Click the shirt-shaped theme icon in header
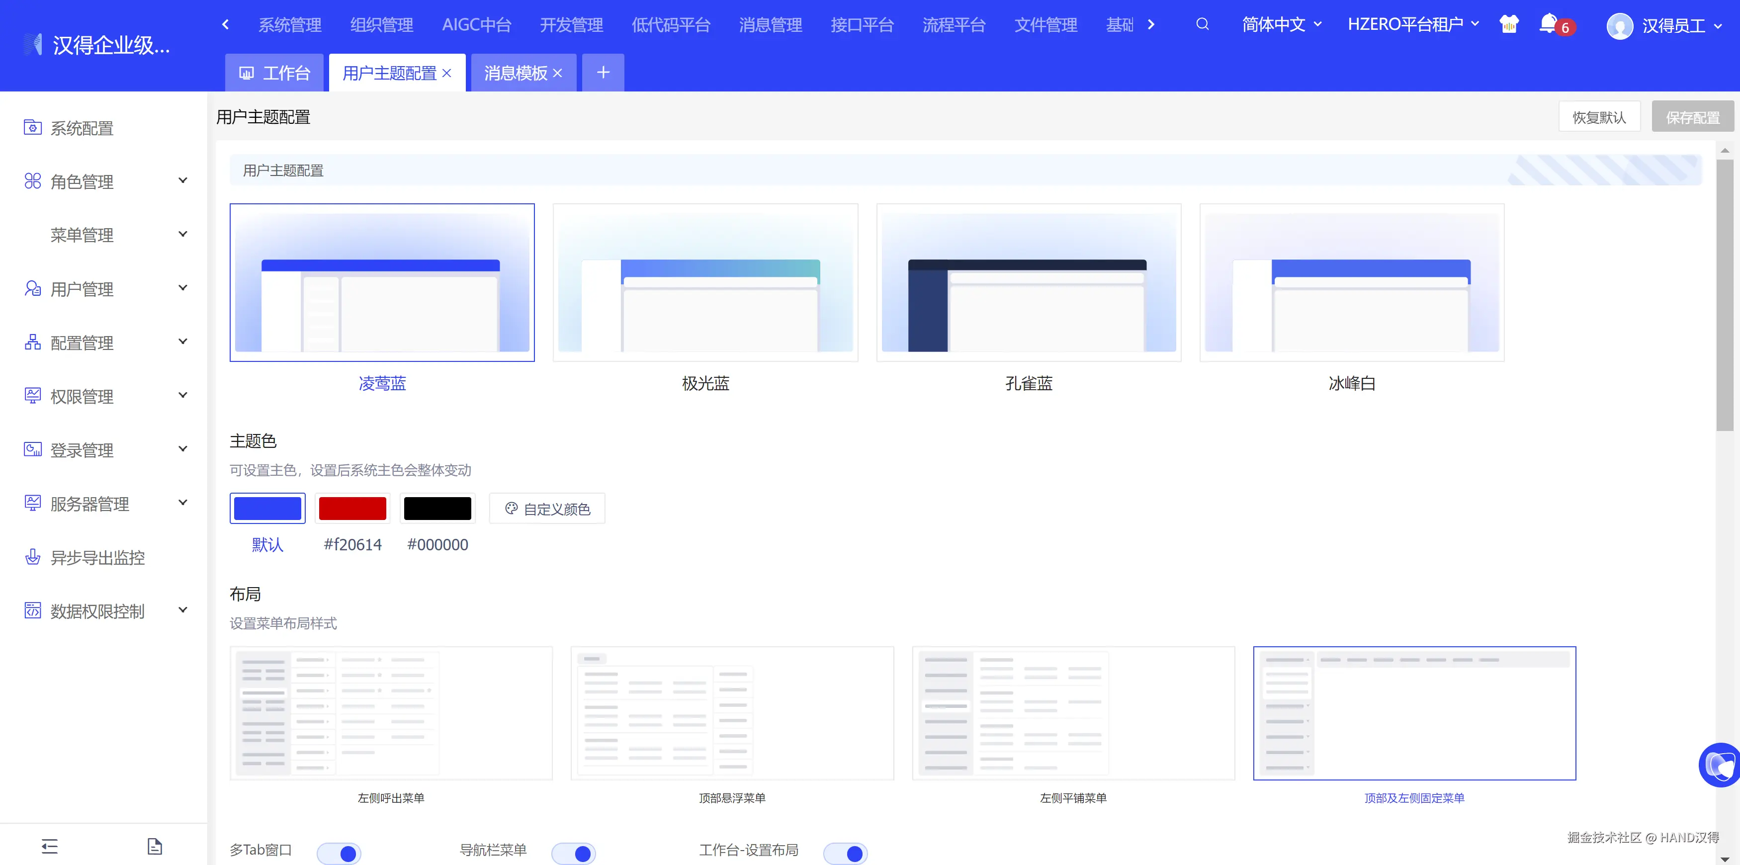 1508,24
